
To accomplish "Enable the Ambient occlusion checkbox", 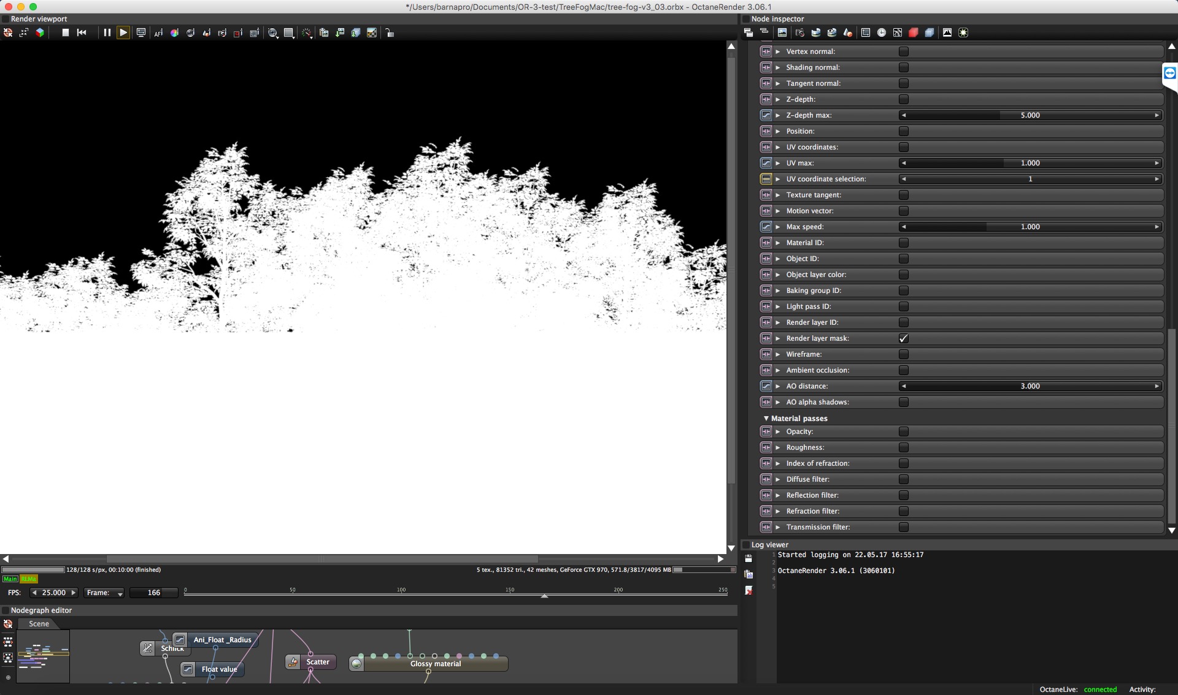I will tap(903, 370).
